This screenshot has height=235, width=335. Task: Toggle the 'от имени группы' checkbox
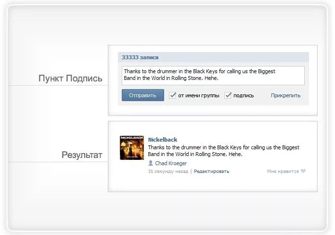coord(172,95)
